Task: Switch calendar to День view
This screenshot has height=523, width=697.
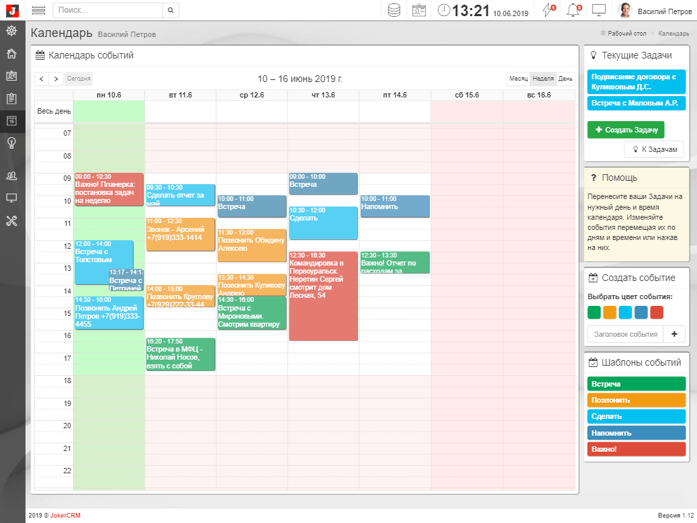Action: click(x=565, y=79)
